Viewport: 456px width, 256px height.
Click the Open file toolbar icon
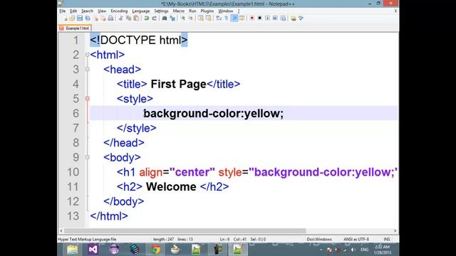72,18
